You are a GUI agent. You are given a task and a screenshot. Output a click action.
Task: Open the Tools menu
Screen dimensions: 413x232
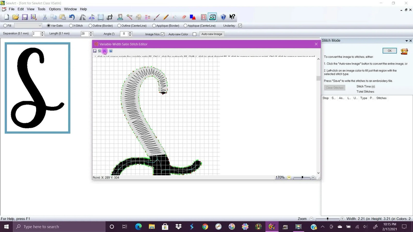click(41, 9)
